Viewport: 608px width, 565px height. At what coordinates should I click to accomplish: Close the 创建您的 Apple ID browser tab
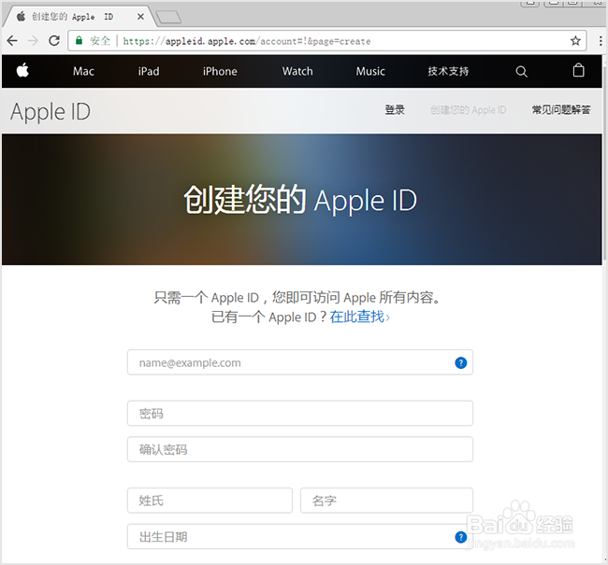coord(140,17)
